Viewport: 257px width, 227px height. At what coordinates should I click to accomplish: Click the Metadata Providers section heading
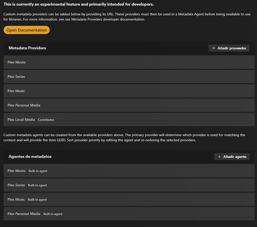point(27,48)
